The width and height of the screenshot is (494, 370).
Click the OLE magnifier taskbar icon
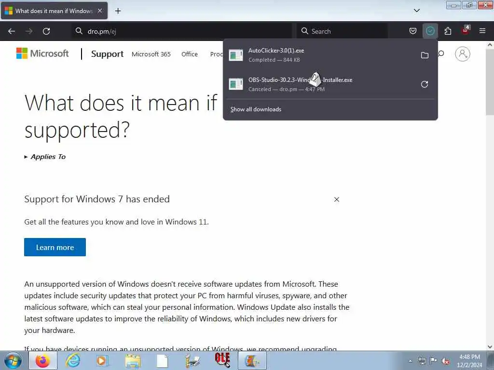coord(222,360)
